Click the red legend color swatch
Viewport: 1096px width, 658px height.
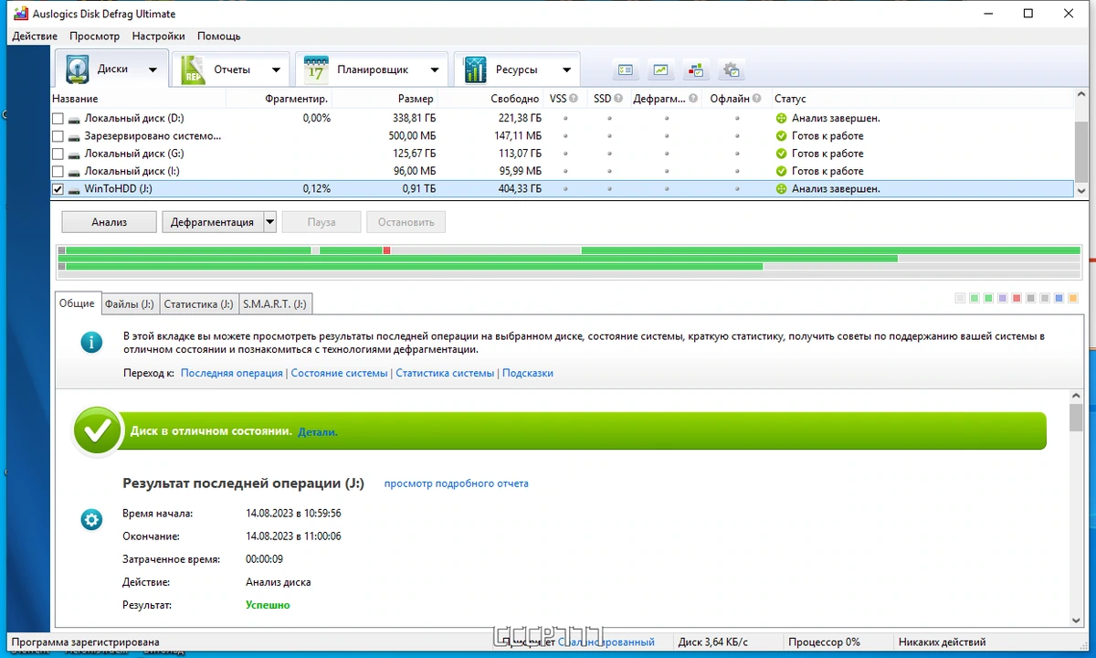click(x=1017, y=298)
